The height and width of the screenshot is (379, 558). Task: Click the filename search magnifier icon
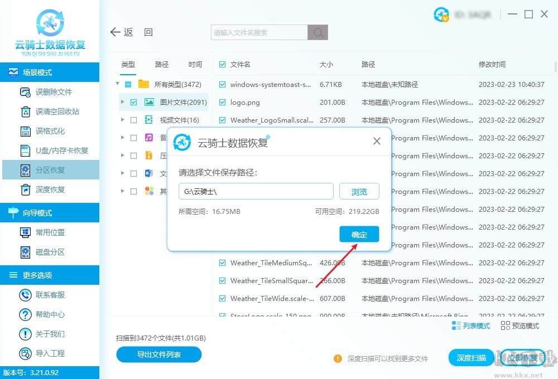click(318, 32)
